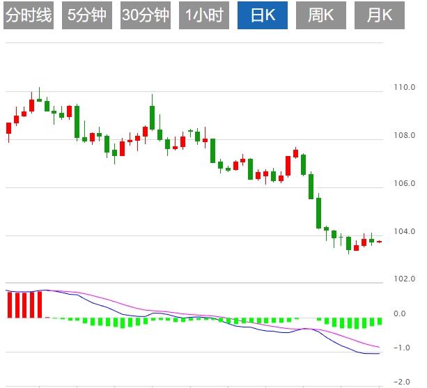
Task: Click the long green candle falling toward 104
Action: point(318,212)
